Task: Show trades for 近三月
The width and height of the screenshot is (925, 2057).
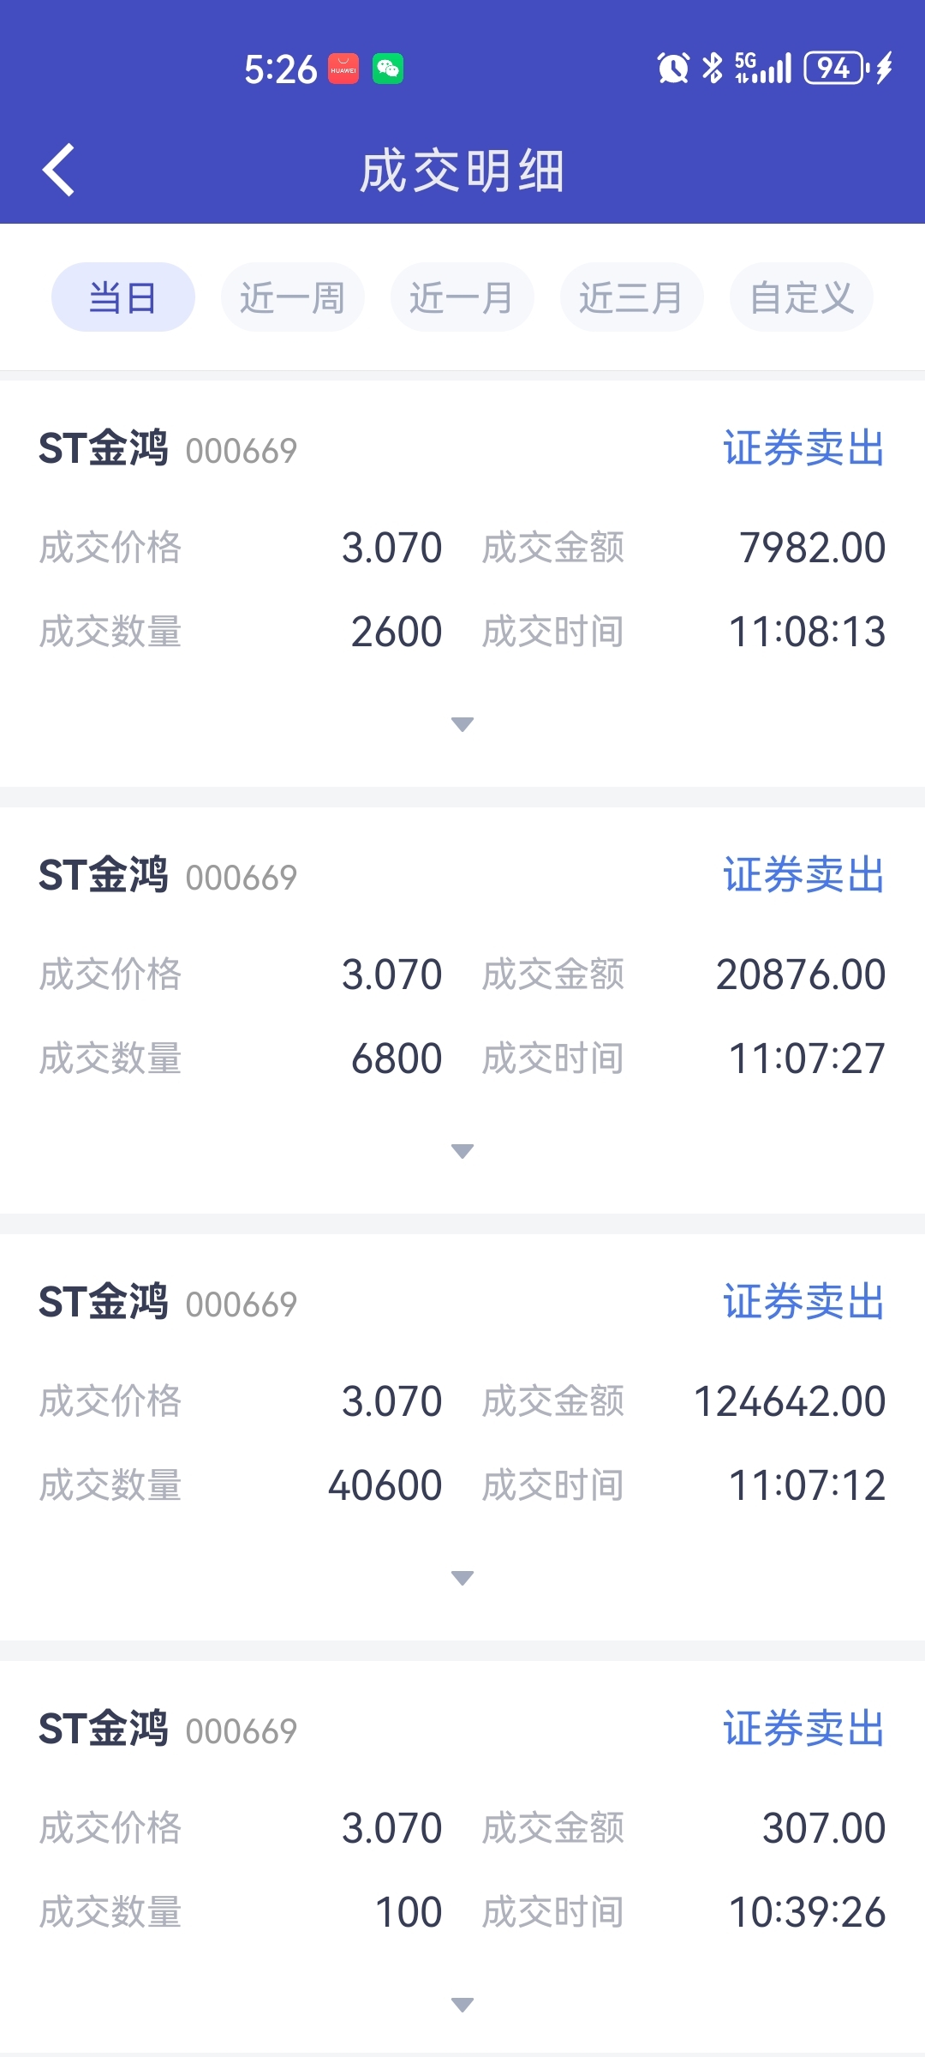Action: 632,297
